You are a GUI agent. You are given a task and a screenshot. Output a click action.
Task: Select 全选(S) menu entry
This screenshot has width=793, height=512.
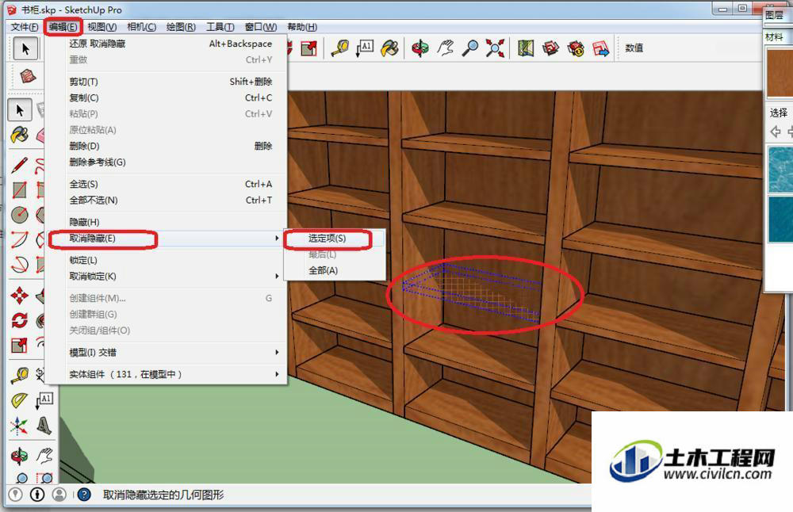(x=166, y=184)
